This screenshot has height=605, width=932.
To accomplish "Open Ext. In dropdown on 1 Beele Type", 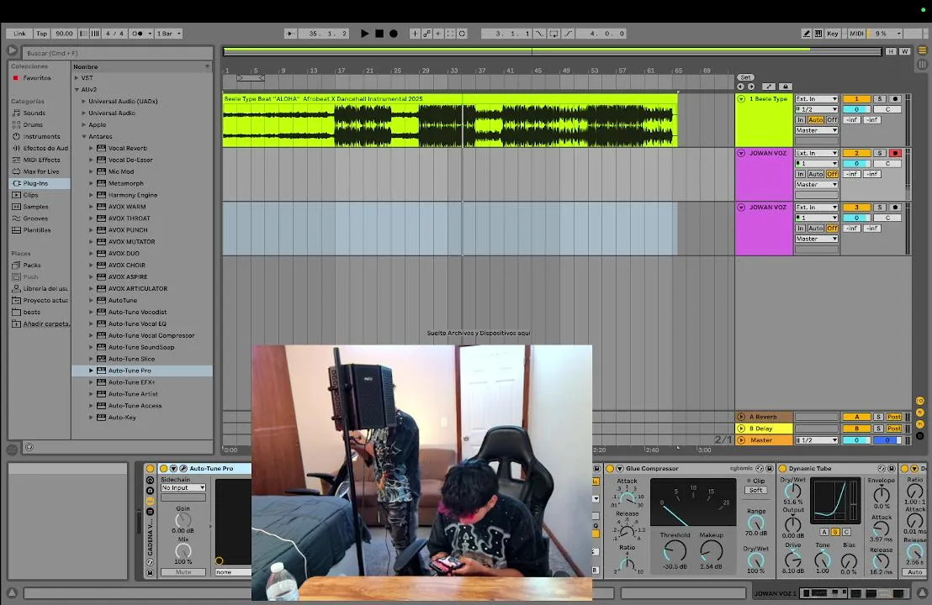I will pos(817,99).
